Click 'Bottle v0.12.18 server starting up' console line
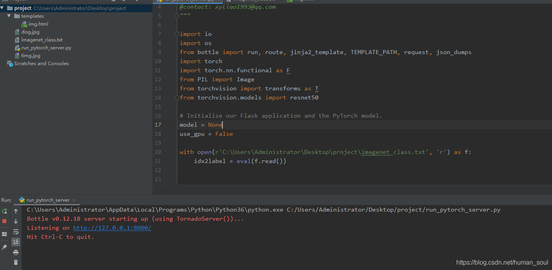The width and height of the screenshot is (552, 270). (x=135, y=219)
